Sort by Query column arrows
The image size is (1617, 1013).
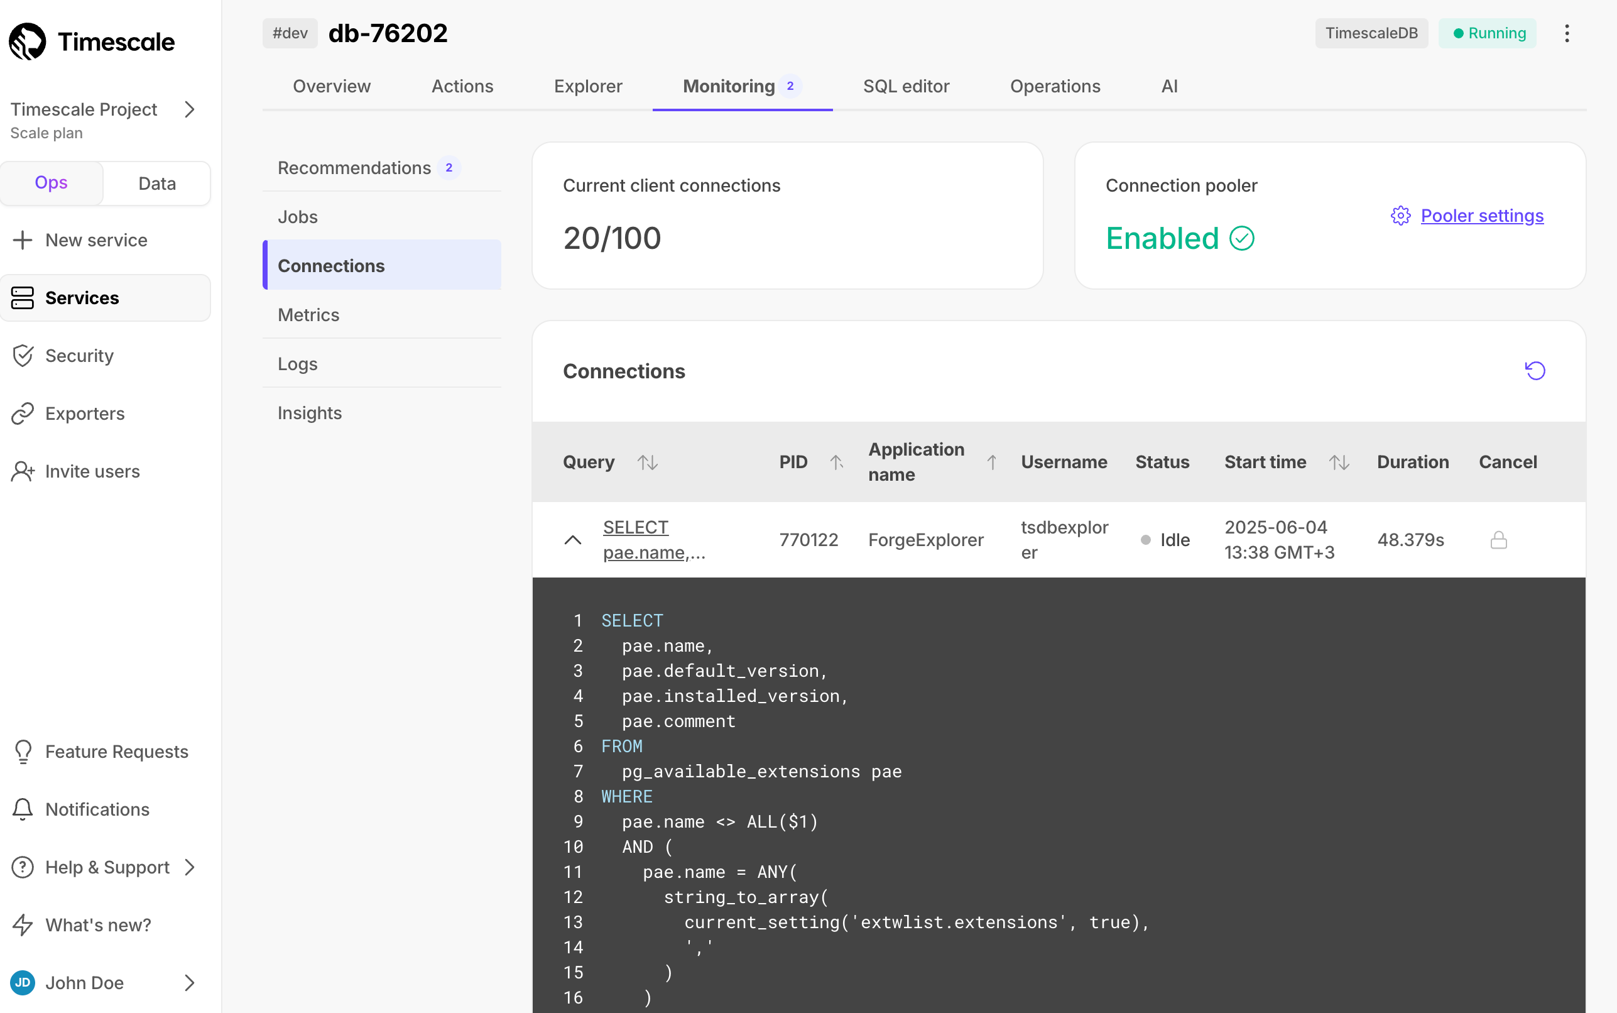pos(647,463)
